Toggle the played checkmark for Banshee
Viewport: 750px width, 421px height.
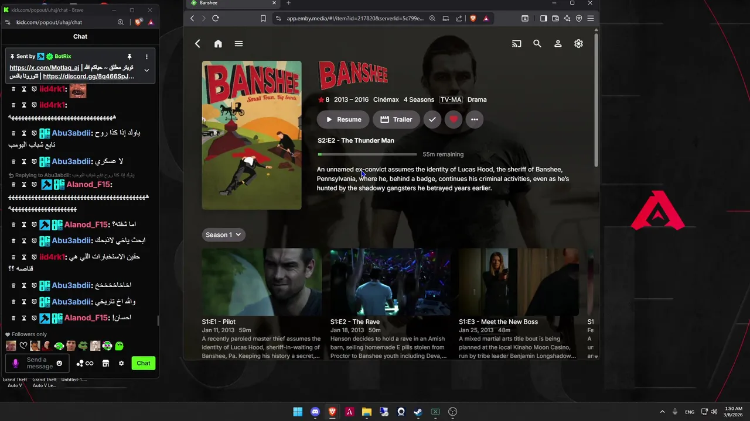coord(432,119)
